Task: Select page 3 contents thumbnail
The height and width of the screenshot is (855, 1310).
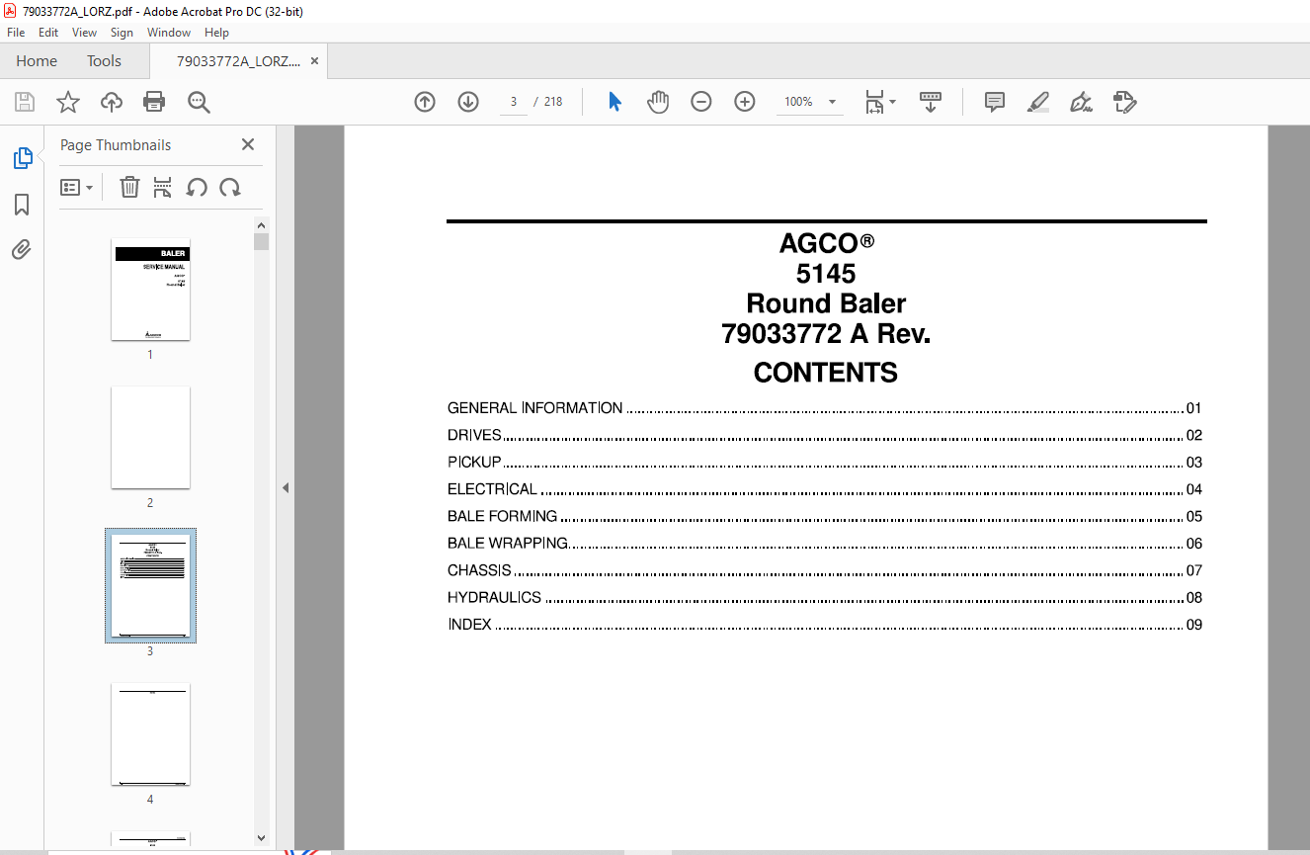Action: (x=150, y=585)
